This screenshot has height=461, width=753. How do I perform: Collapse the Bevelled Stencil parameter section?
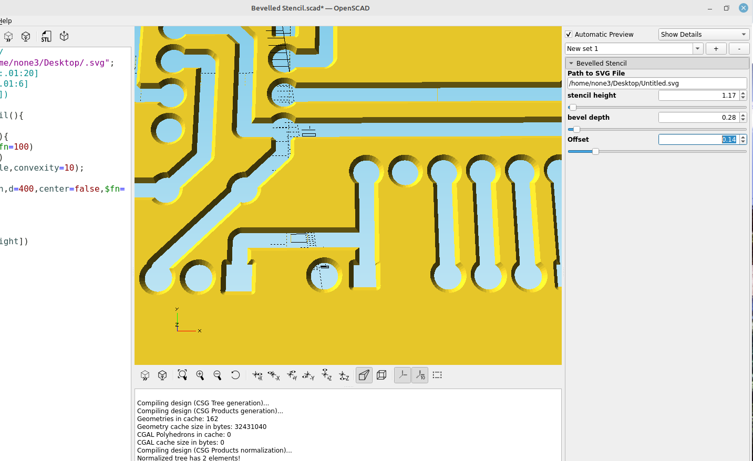(x=571, y=63)
